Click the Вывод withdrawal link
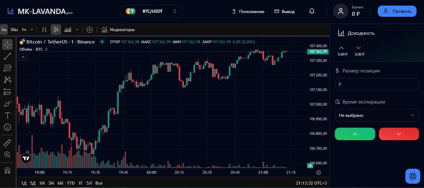 [x=285, y=11]
